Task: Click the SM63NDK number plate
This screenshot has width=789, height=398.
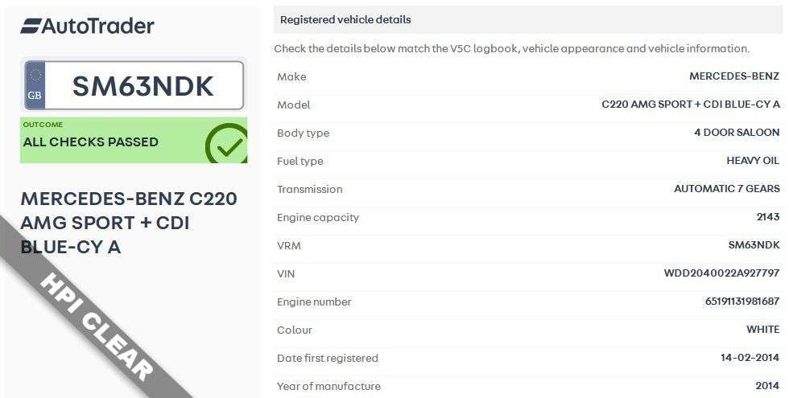Action: [143, 86]
